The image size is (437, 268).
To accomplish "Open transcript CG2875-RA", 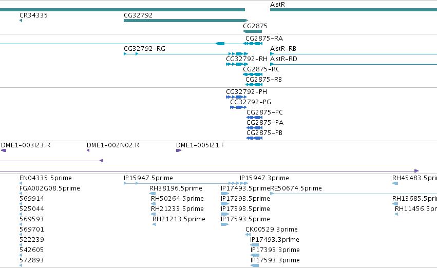I will click(x=264, y=38).
